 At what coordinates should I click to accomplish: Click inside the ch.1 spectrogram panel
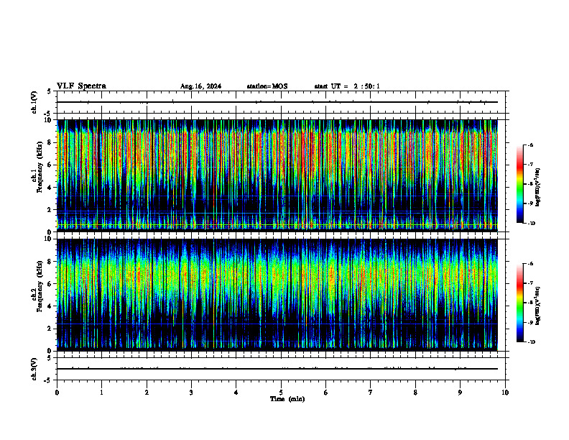pos(277,175)
